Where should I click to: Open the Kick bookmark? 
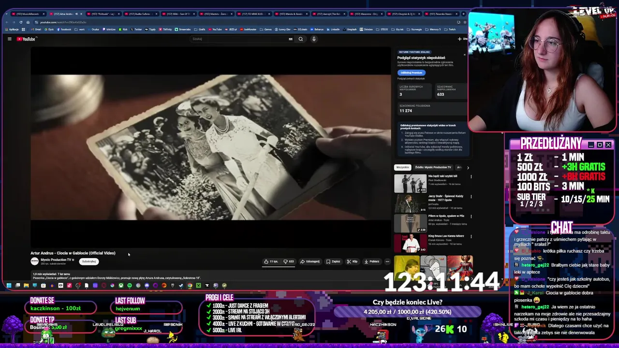(123, 29)
